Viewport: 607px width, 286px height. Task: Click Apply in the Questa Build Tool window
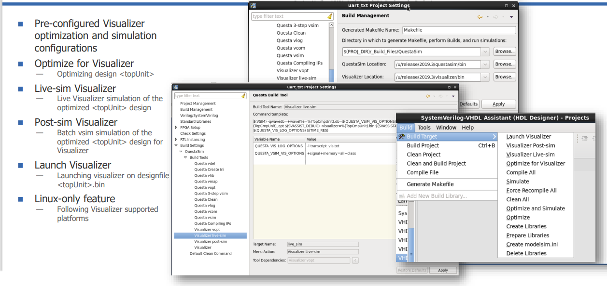click(443, 270)
